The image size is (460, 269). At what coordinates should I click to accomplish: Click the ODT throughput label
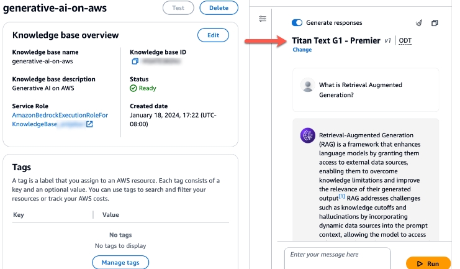pyautogui.click(x=405, y=40)
